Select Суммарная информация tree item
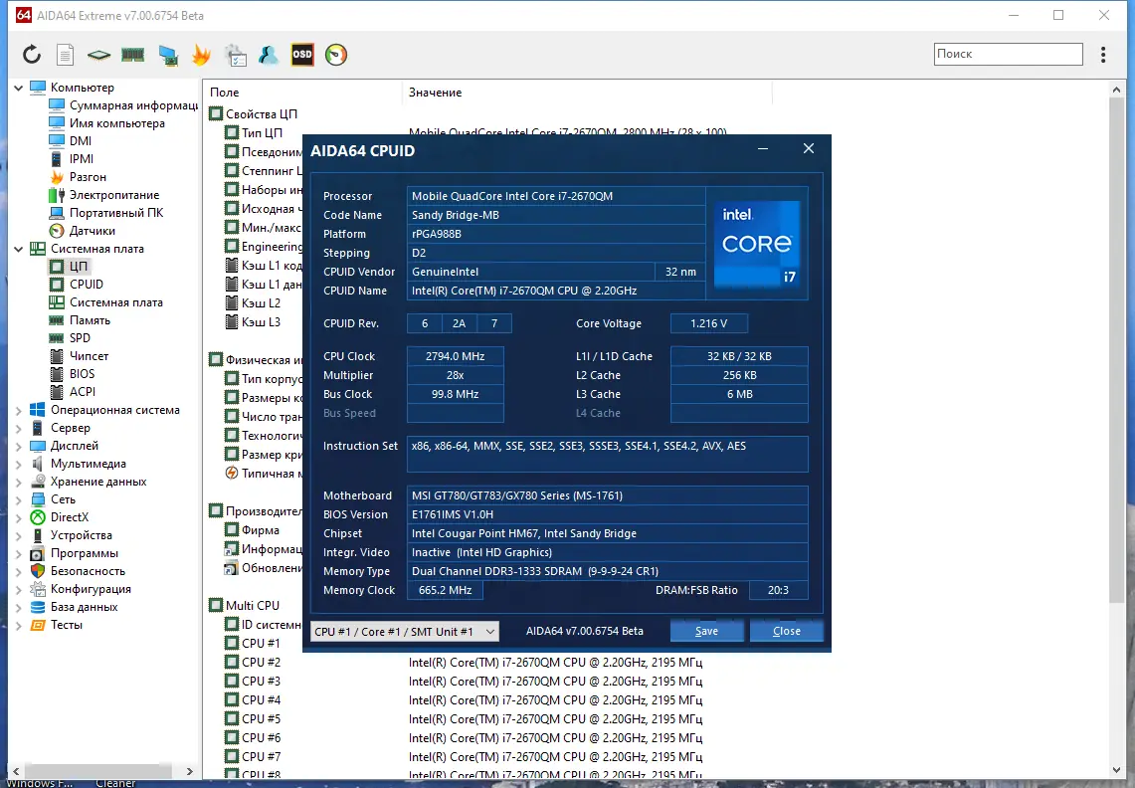This screenshot has width=1135, height=788. pyautogui.click(x=123, y=105)
